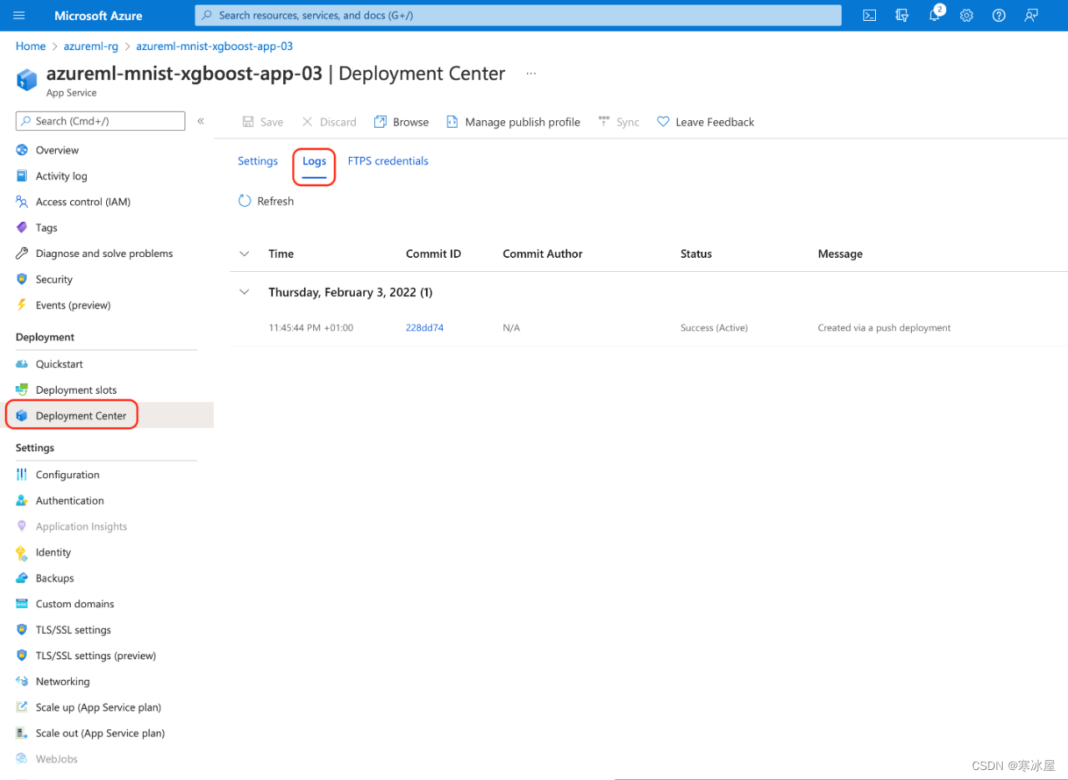The width and height of the screenshot is (1068, 780).
Task: Click the Refresh circular arrow icon
Action: pyautogui.click(x=245, y=201)
